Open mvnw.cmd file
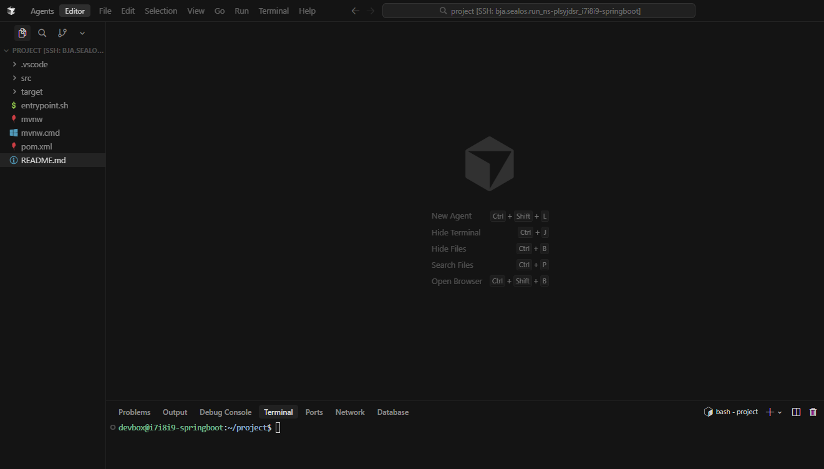The width and height of the screenshot is (824, 469). click(53, 133)
